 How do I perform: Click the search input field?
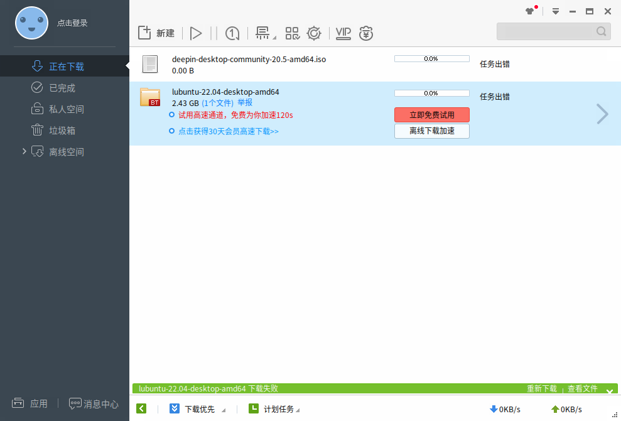[x=546, y=31]
